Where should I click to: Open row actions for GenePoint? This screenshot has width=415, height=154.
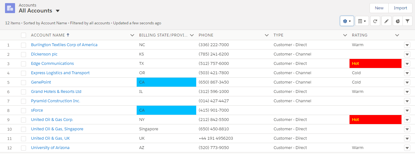coord(407,82)
